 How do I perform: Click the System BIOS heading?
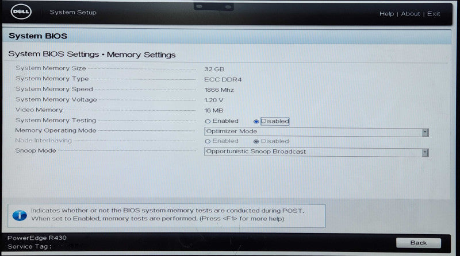click(38, 36)
